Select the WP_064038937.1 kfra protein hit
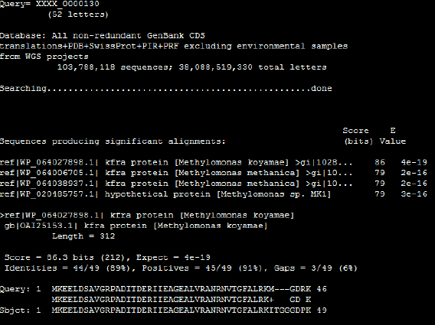 (176, 184)
